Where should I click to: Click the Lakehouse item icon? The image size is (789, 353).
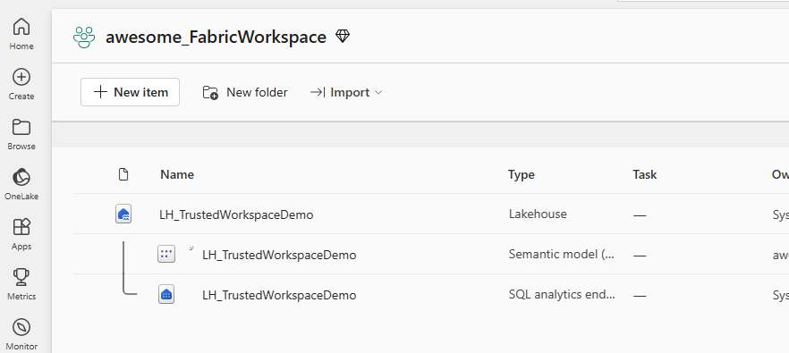[123, 214]
